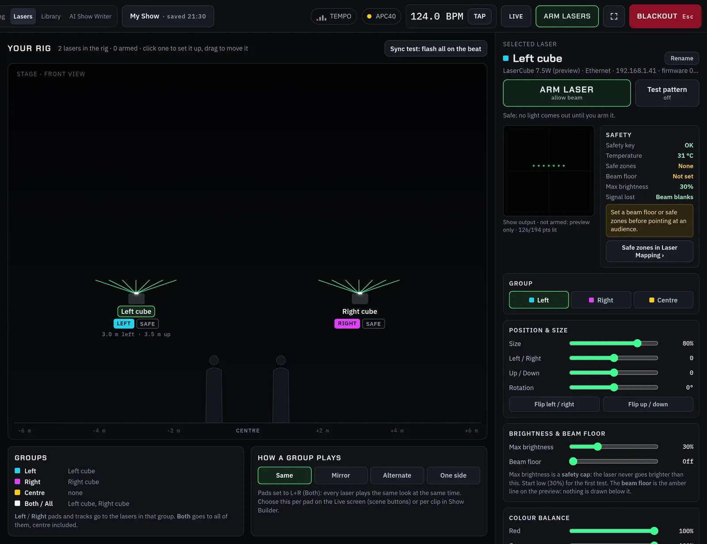This screenshot has height=544, width=707.
Task: Click the Rotation slider handle
Action: click(614, 388)
